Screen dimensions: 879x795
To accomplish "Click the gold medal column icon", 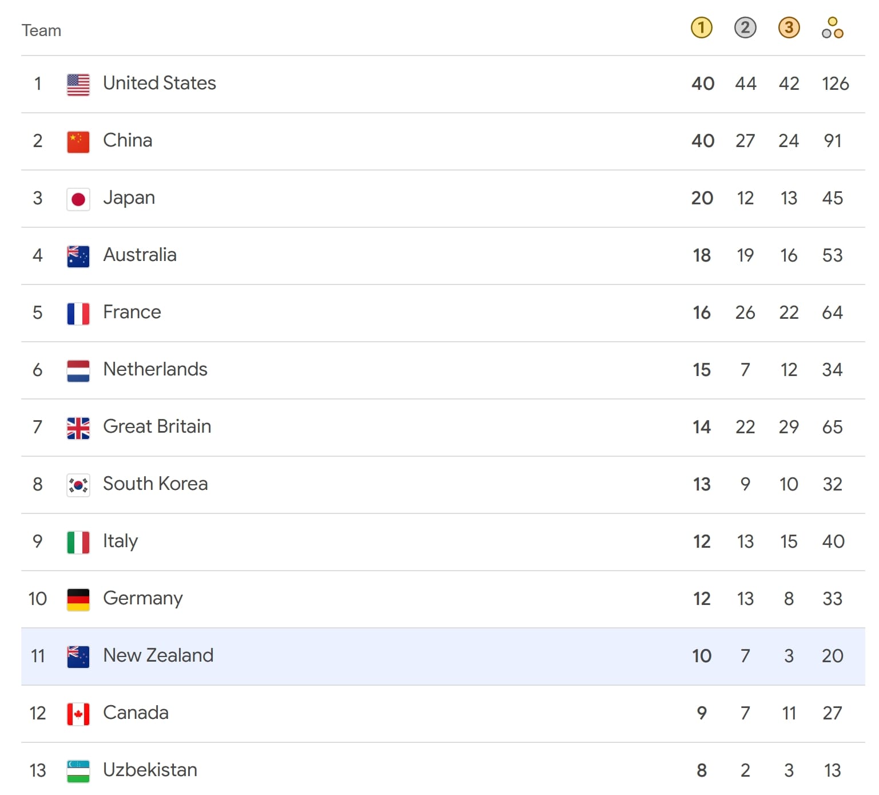I will (702, 27).
